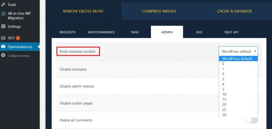Choose 15 revisions from the list
The width and height of the screenshot is (272, 129).
click(238, 99)
